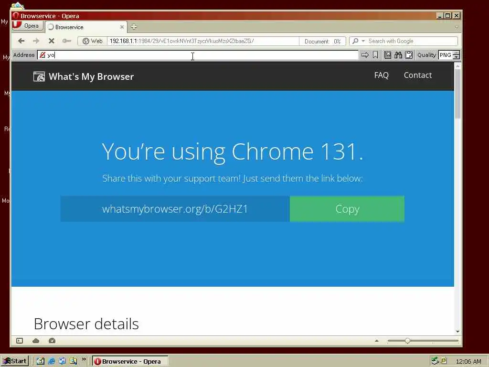Image resolution: width=489 pixels, height=367 pixels.
Task: Go back with the Opera back arrow
Action: point(21,41)
